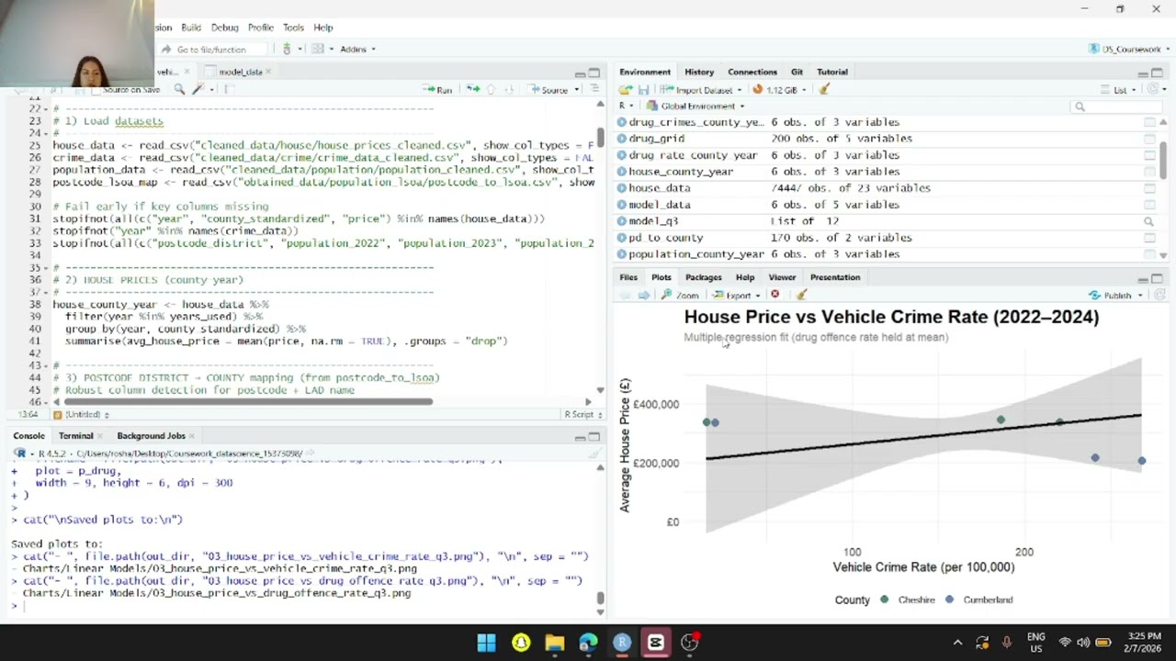The height and width of the screenshot is (661, 1176).
Task: Switch to the Background Jobs tab
Action: 151,436
